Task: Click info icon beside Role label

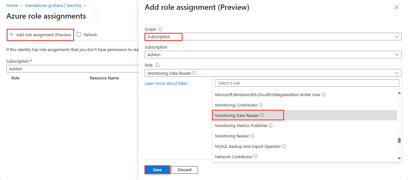Action: [x=157, y=65]
